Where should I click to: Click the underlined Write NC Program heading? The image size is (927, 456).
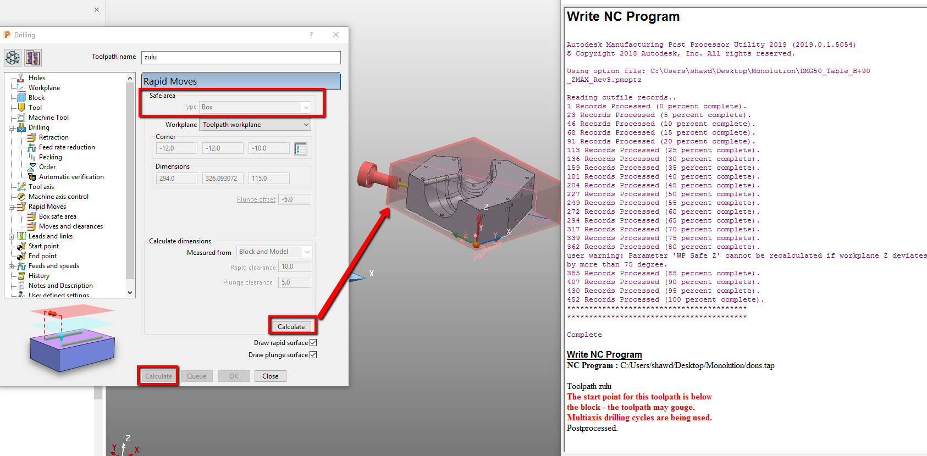(604, 354)
